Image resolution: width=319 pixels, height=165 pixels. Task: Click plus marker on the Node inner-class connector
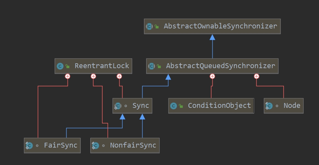[x=257, y=76]
